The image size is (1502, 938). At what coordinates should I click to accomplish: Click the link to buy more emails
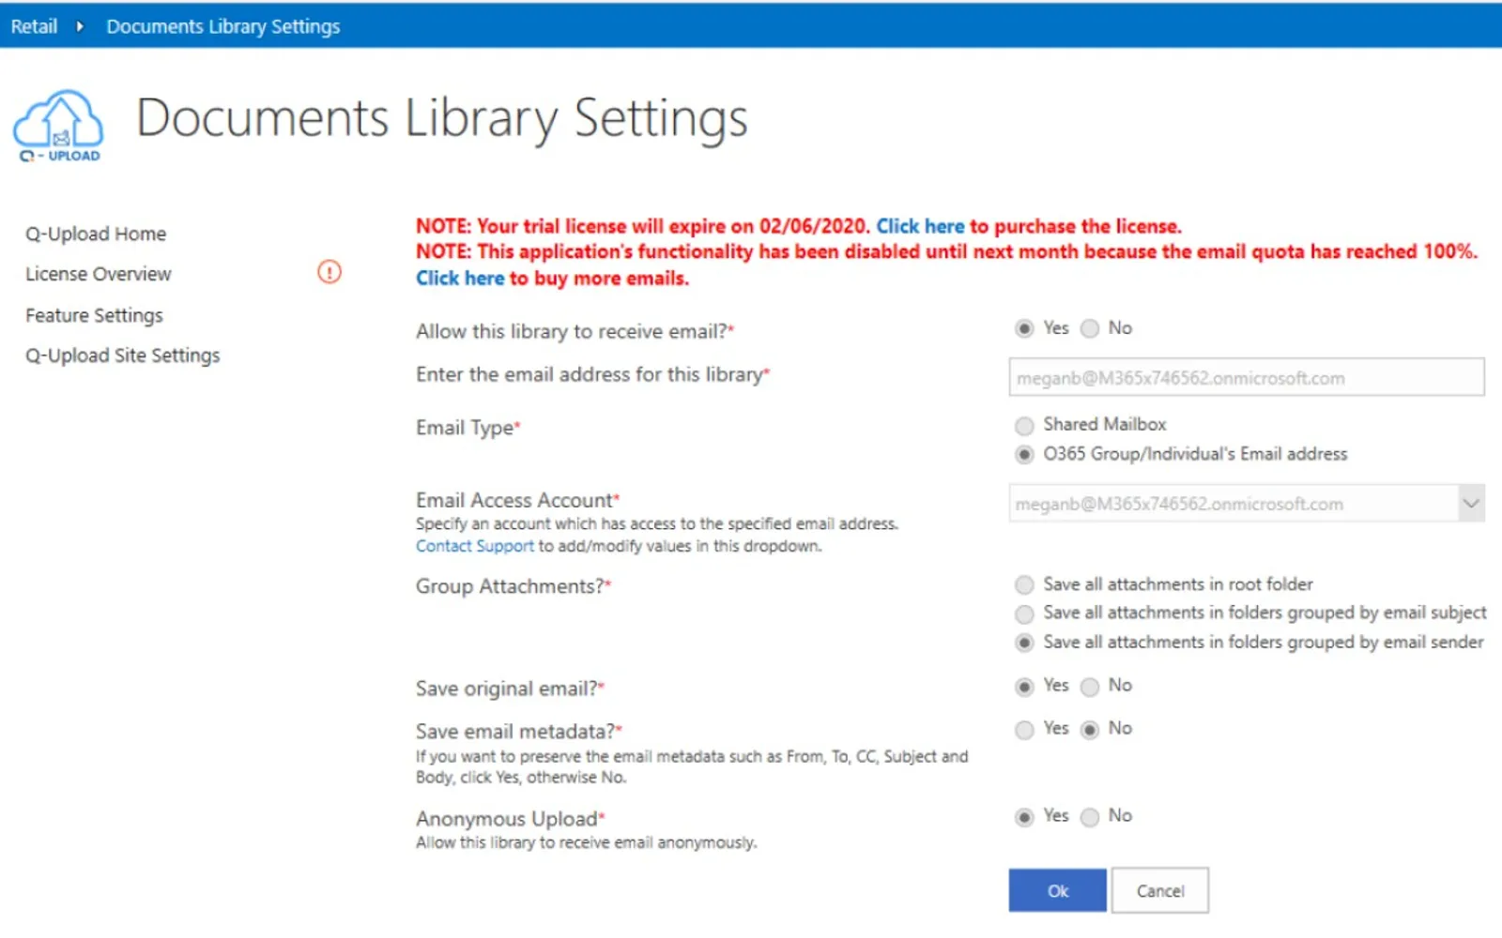(x=460, y=278)
